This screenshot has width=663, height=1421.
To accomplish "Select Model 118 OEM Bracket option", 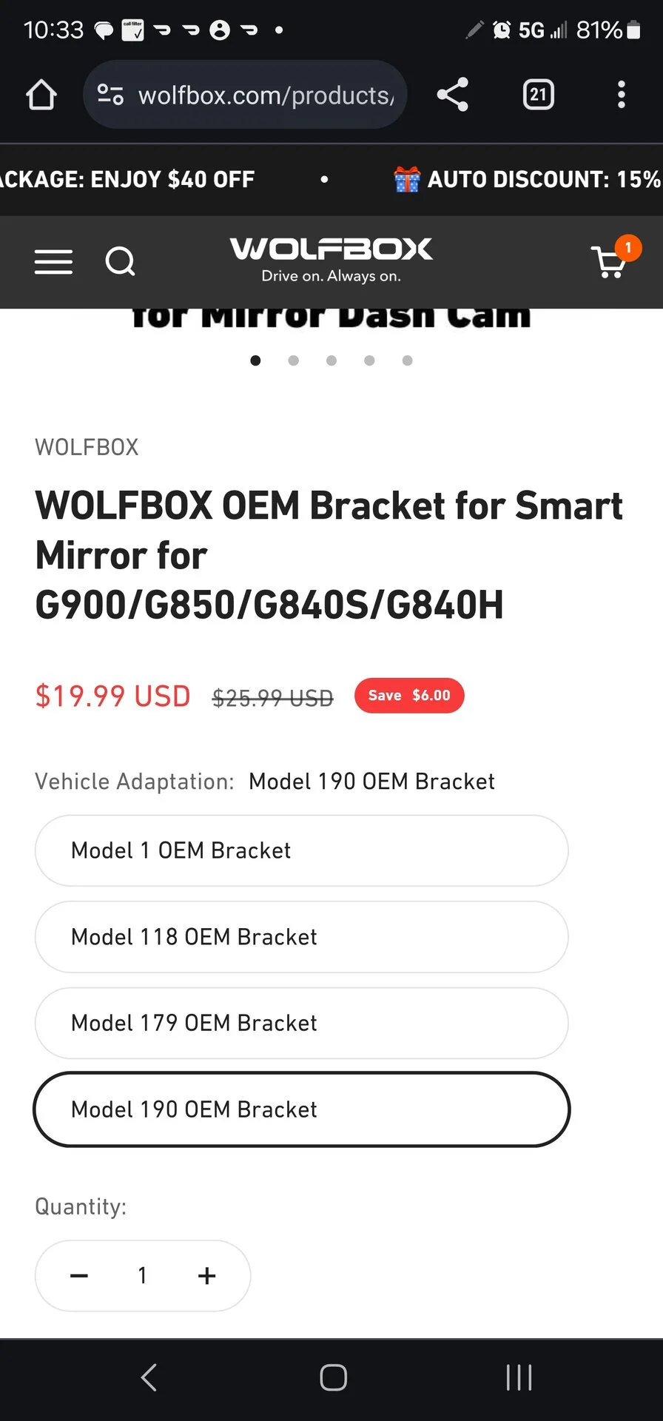I will click(301, 937).
